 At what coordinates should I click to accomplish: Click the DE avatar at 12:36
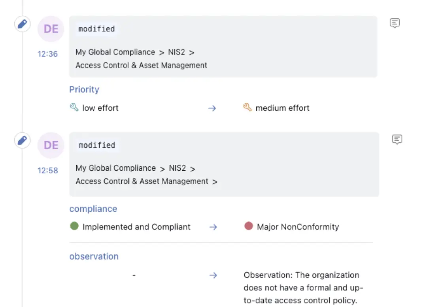[51, 29]
